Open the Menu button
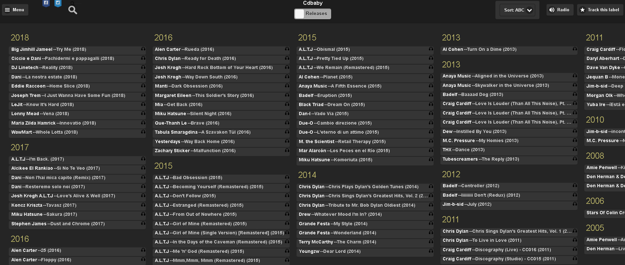 (15, 10)
